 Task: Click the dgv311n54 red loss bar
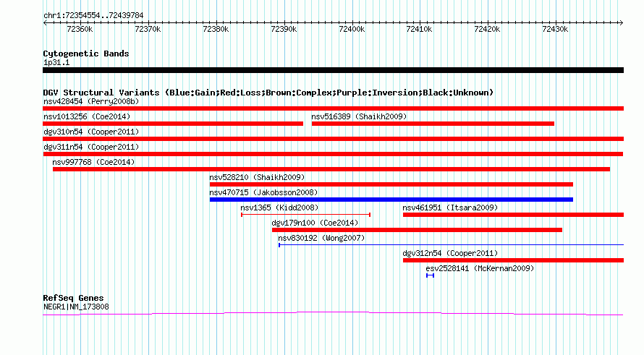tap(333, 154)
